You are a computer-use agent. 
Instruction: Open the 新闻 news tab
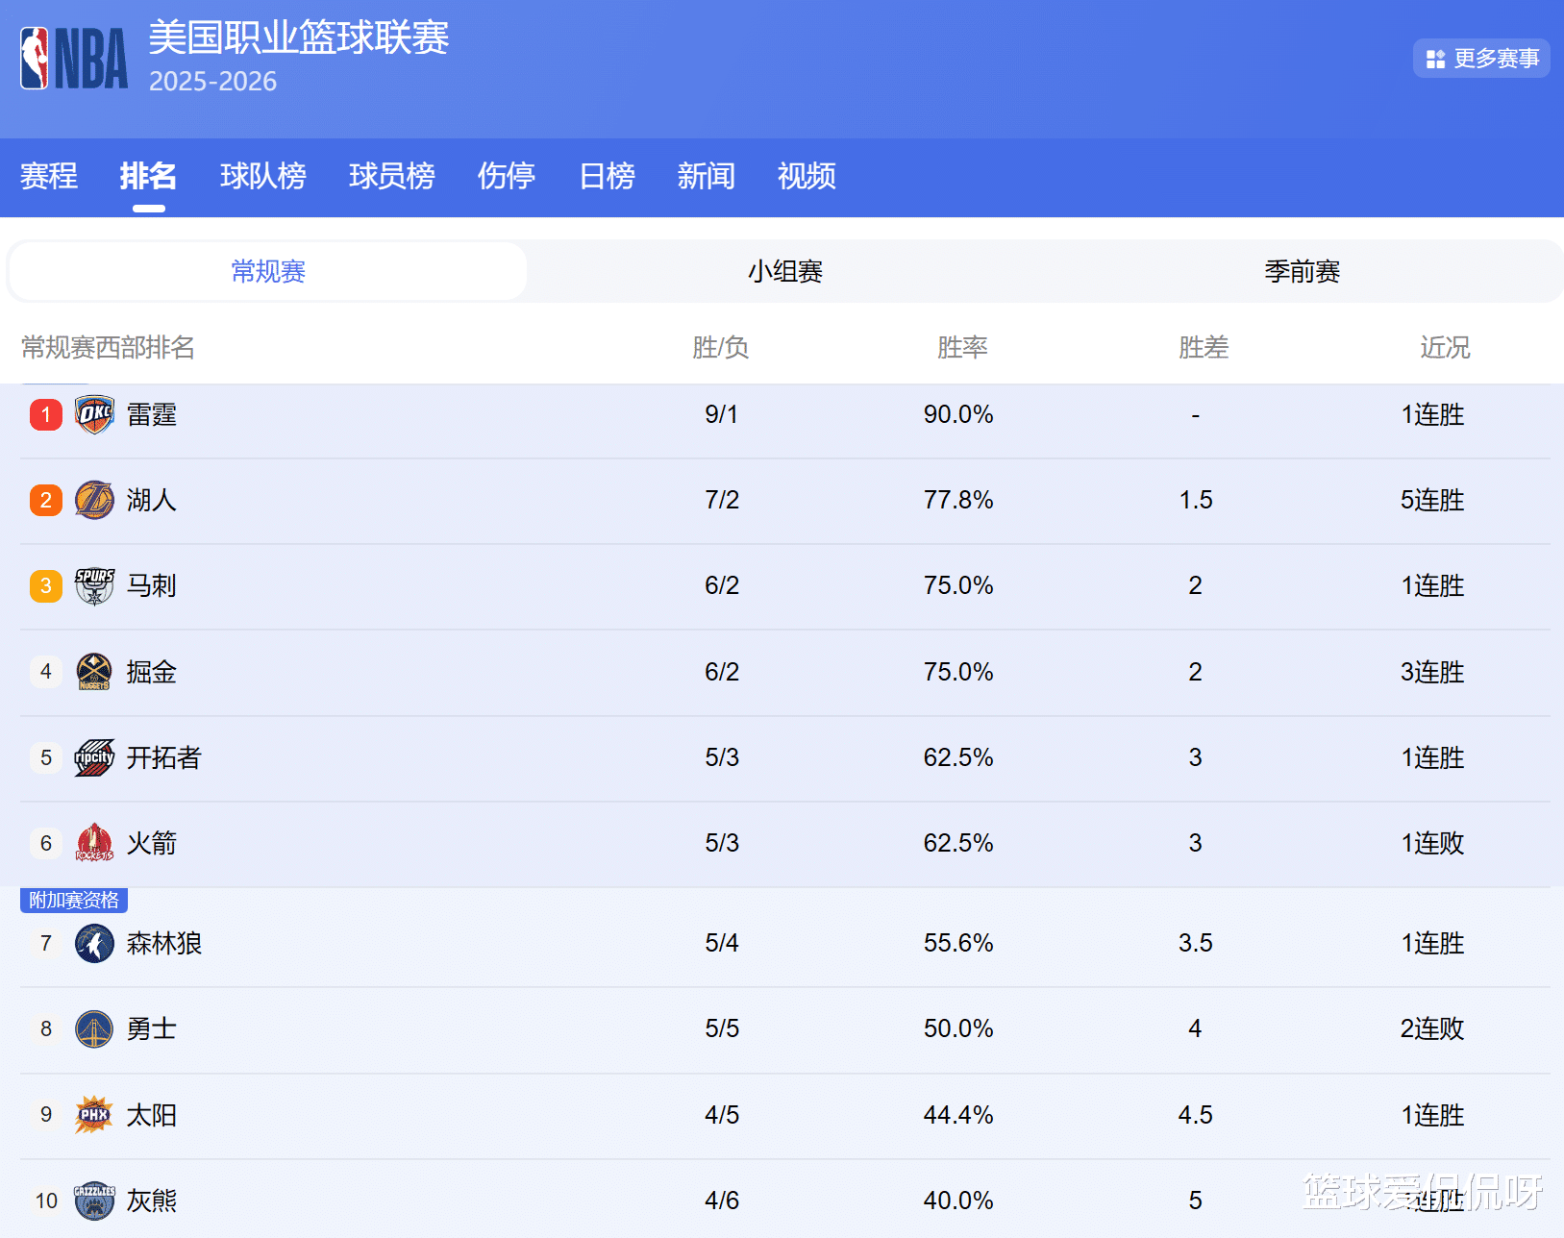(x=707, y=176)
